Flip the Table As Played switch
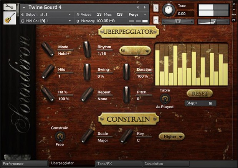238x168 pixels. (165, 99)
